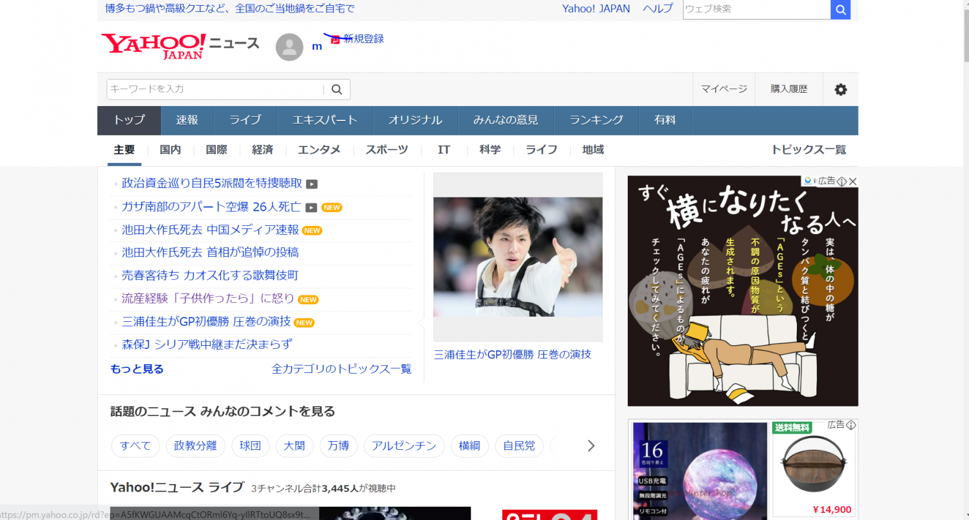
Task: Click the figure skater news photo
Action: coord(517,257)
